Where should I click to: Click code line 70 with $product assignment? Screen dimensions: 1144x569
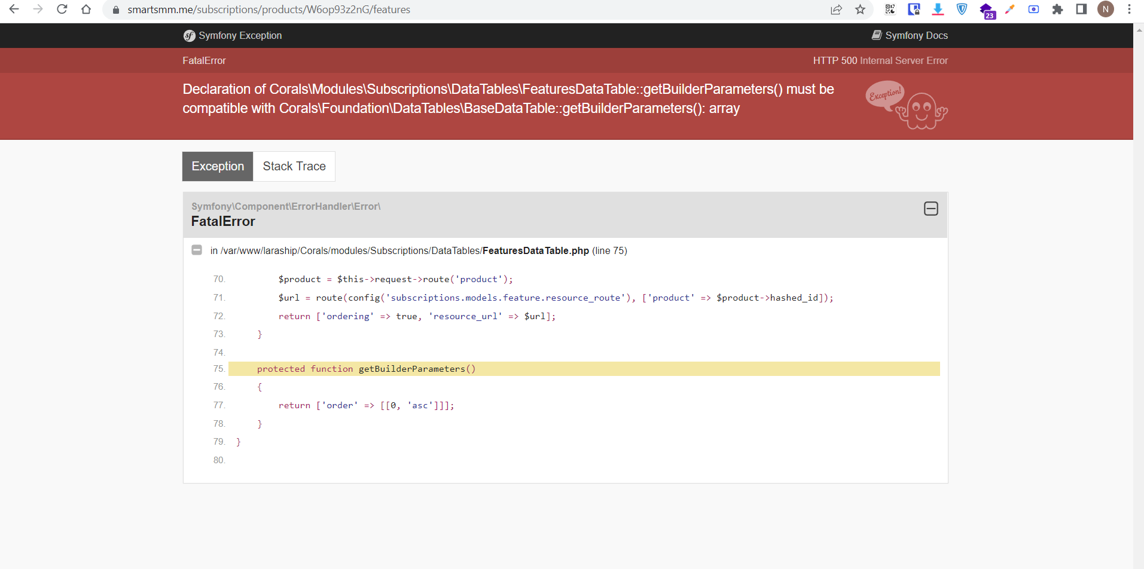[395, 279]
